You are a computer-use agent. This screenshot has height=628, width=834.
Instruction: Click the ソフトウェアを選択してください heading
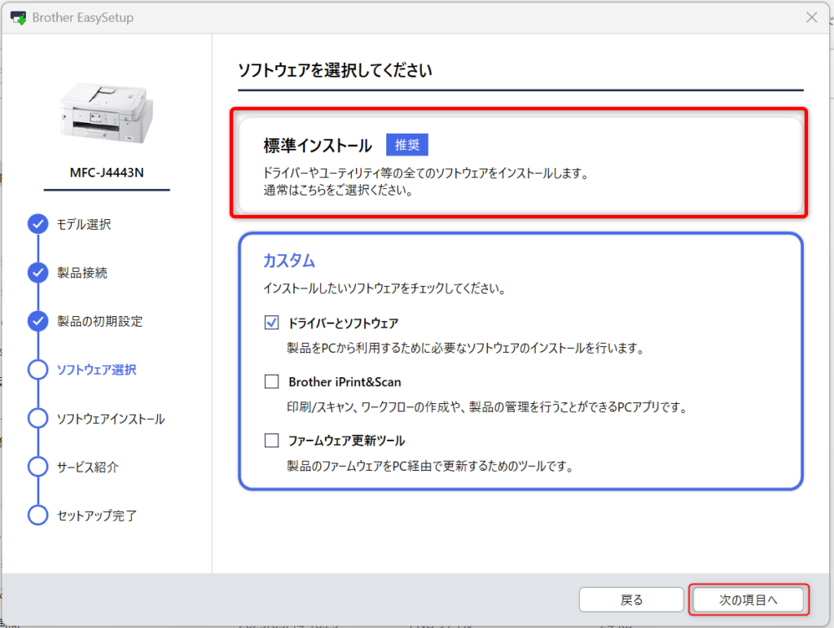335,70
